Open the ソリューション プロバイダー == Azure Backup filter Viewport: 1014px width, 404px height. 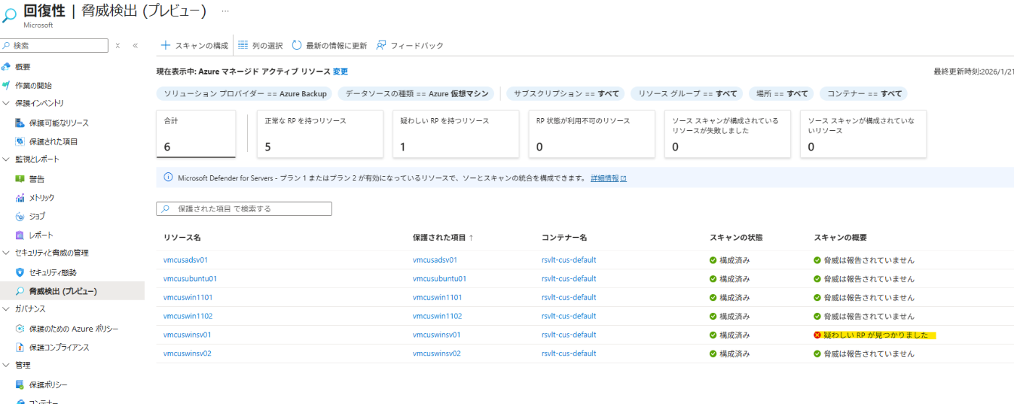click(246, 93)
